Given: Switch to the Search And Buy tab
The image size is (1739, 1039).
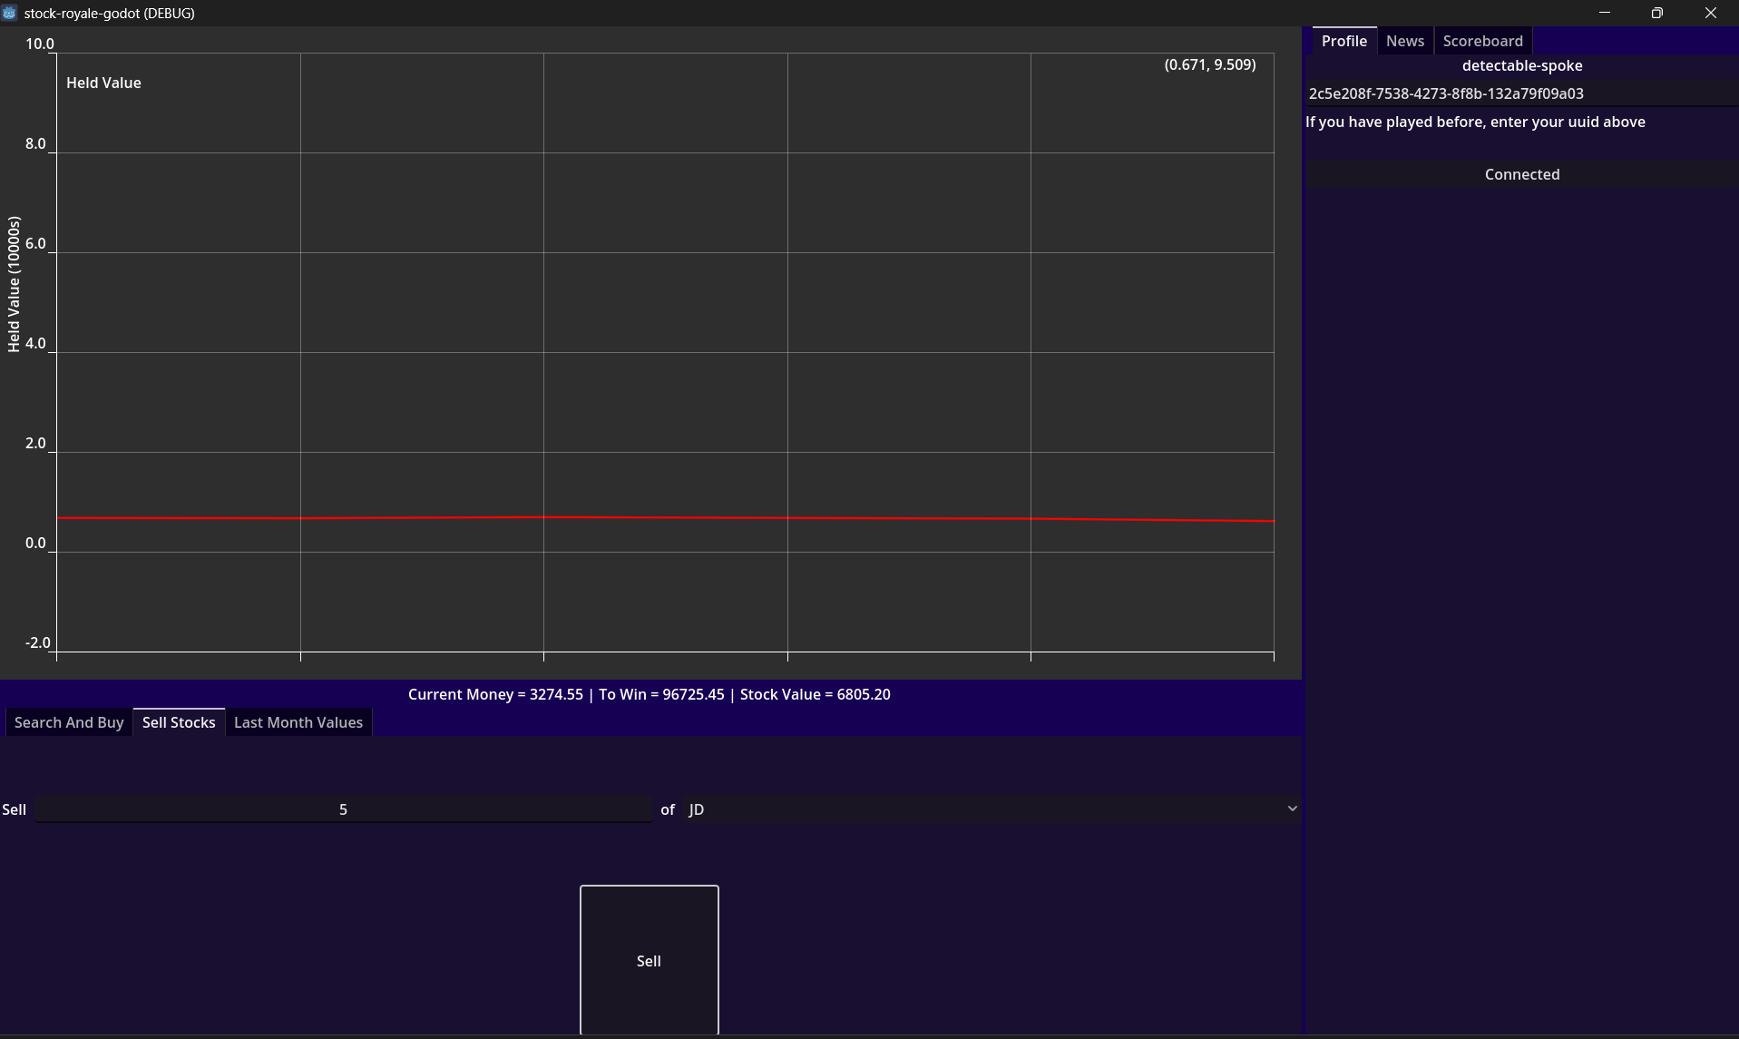Looking at the screenshot, I should [x=68, y=721].
